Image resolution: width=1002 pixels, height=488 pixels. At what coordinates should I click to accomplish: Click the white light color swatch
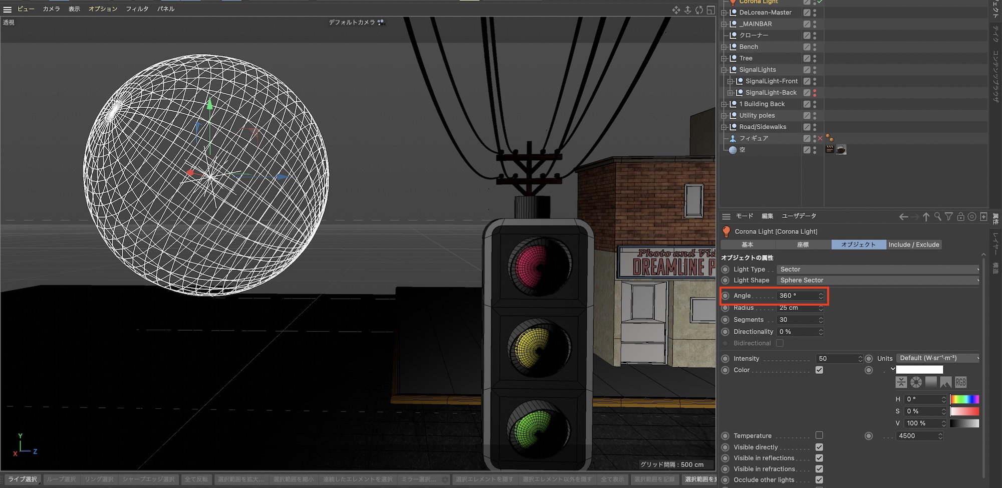click(x=919, y=370)
